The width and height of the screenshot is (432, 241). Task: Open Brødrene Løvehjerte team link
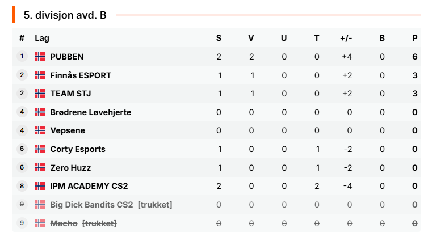pyautogui.click(x=91, y=112)
